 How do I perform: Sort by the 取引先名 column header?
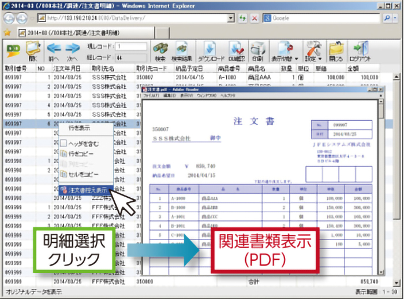click(x=103, y=68)
